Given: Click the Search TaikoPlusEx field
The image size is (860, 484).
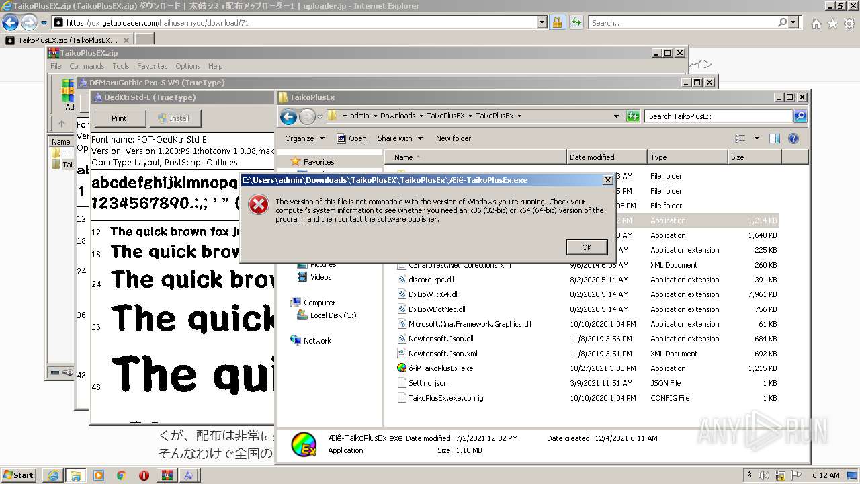Looking at the screenshot, I should (718, 116).
